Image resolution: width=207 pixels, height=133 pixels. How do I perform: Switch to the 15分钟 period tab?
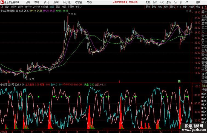(x=28, y=7)
